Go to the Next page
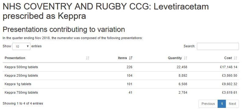 pyautogui.click(x=232, y=104)
